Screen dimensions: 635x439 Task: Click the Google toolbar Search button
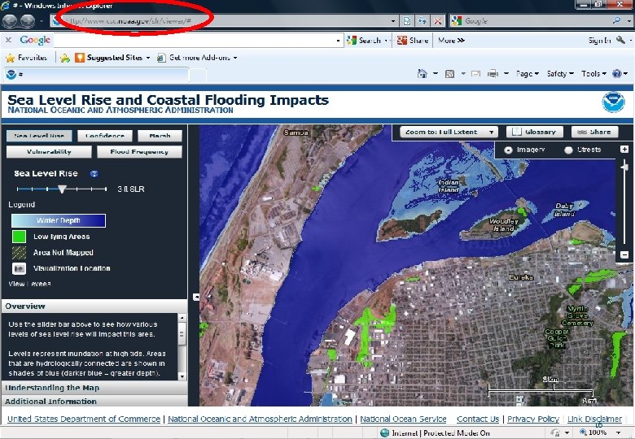click(365, 40)
